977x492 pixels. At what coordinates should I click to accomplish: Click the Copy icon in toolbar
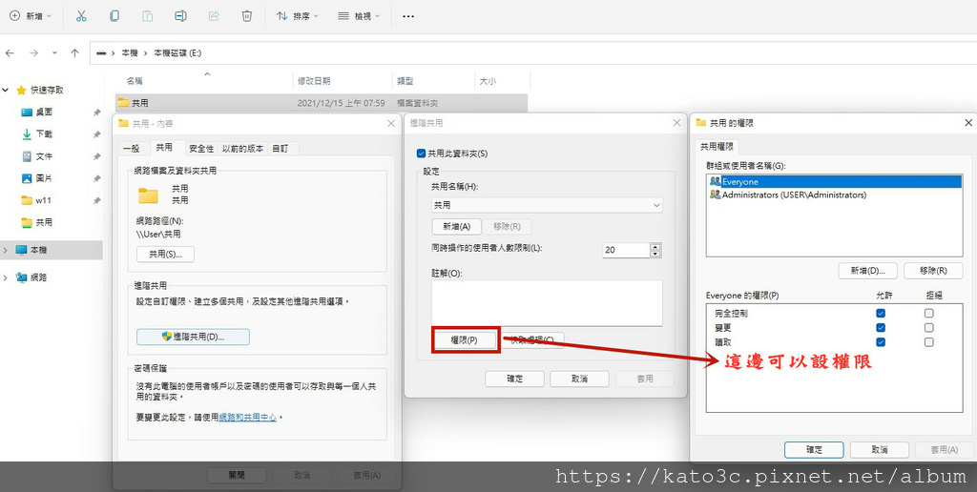coord(114,16)
